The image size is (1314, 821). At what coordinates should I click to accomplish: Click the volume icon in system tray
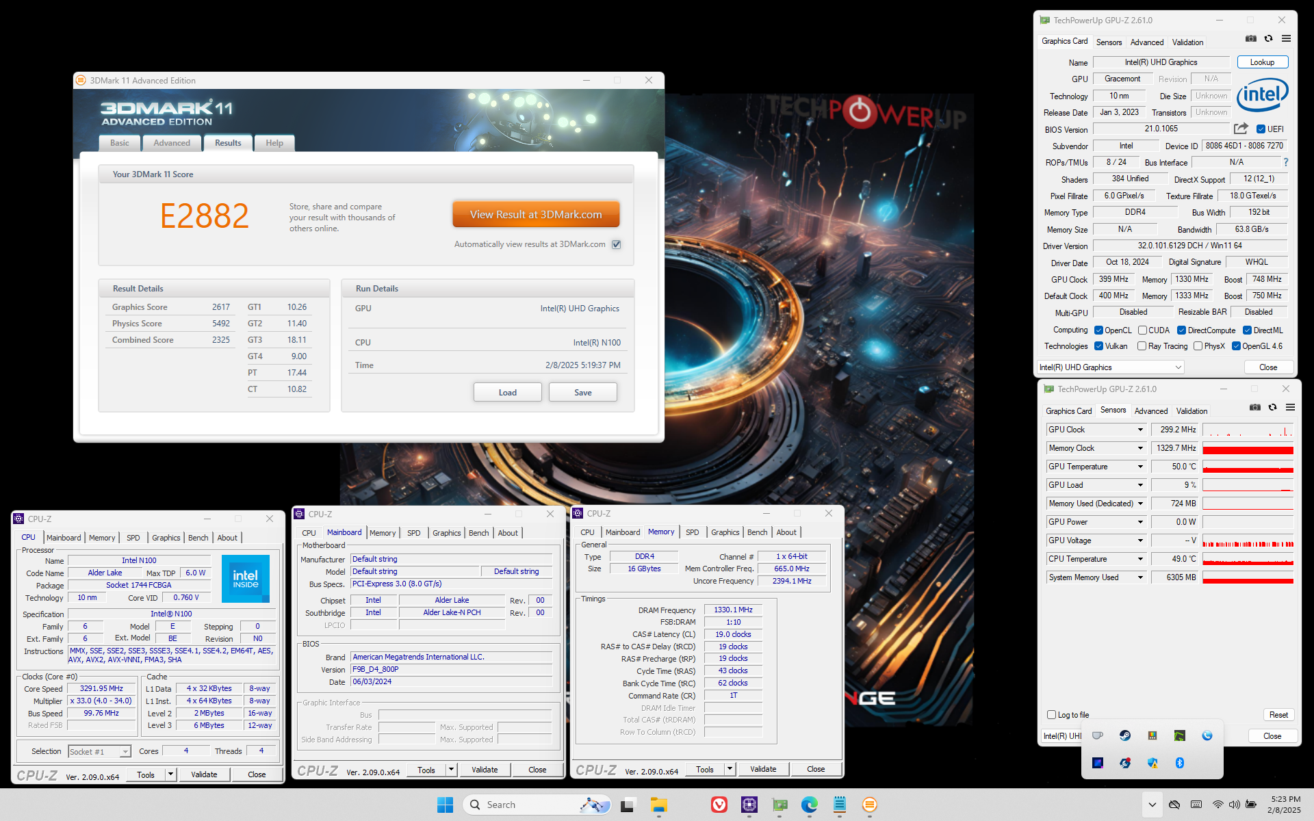point(1234,805)
